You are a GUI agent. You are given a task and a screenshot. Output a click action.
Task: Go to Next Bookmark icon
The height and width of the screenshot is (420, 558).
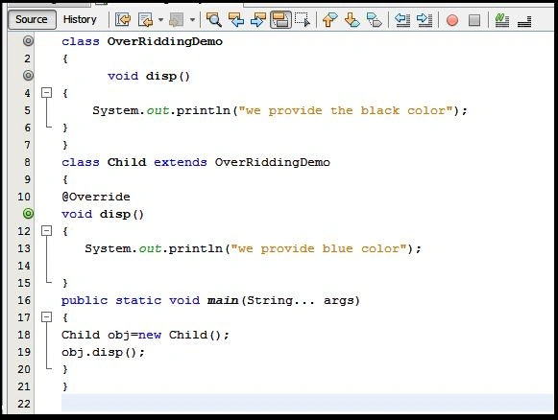(352, 20)
